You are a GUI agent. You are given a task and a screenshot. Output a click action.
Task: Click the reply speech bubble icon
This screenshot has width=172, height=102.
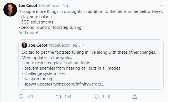tap(21, 97)
